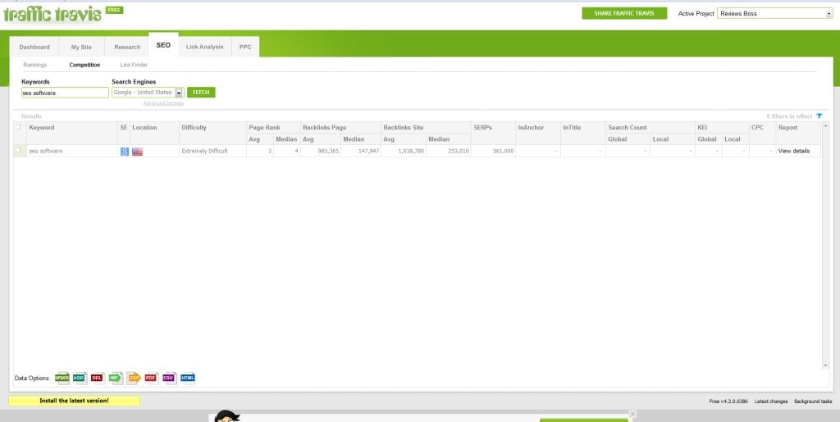Open the Rankings sub-tab
Image resolution: width=840 pixels, height=422 pixels.
point(35,65)
